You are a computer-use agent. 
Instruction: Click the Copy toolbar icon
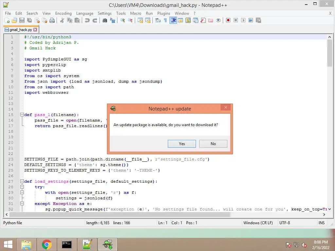click(70, 20)
